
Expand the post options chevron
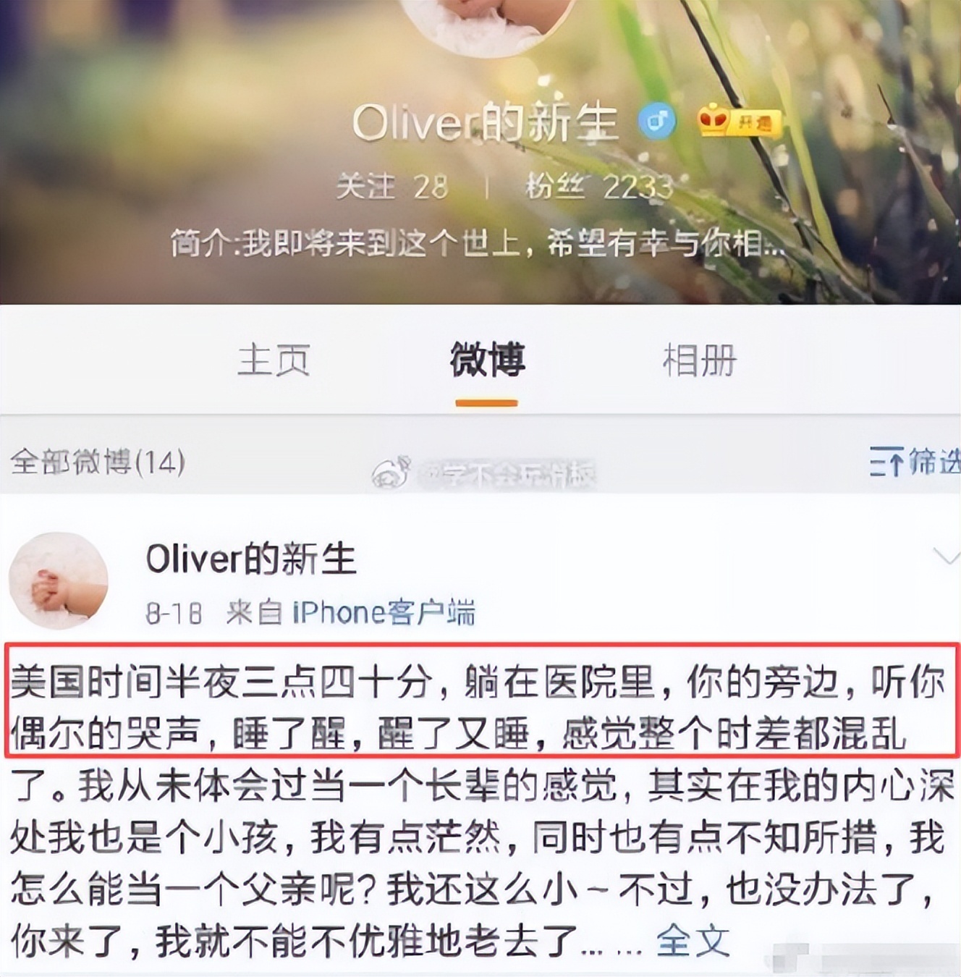tap(945, 556)
